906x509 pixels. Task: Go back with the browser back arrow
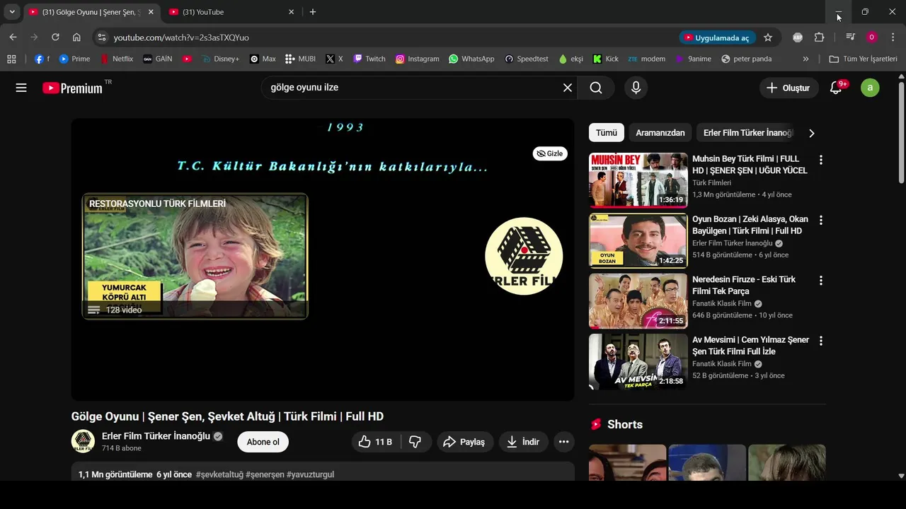pyautogui.click(x=13, y=37)
